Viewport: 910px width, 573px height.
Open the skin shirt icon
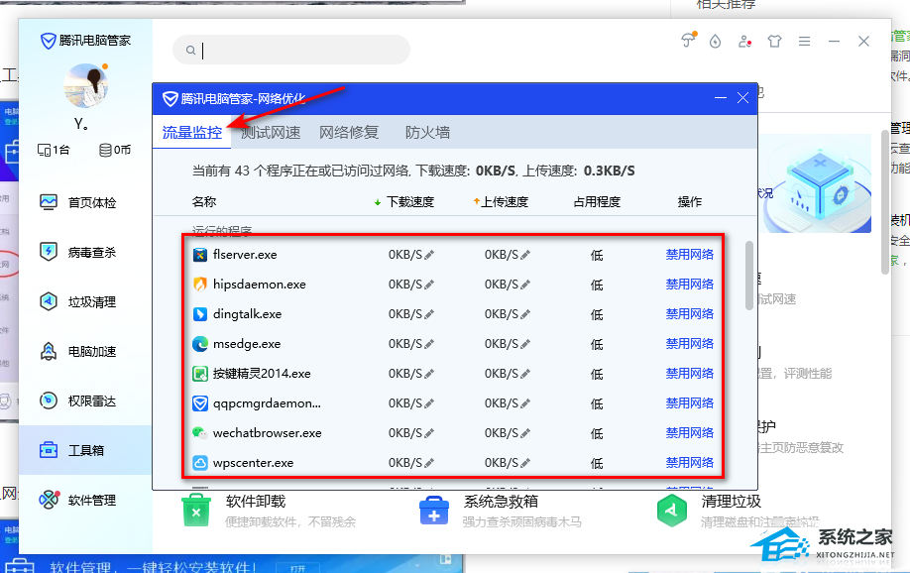[x=775, y=42]
